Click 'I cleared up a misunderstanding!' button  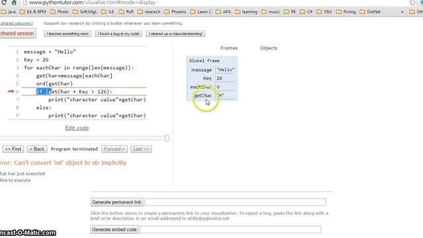(x=176, y=34)
